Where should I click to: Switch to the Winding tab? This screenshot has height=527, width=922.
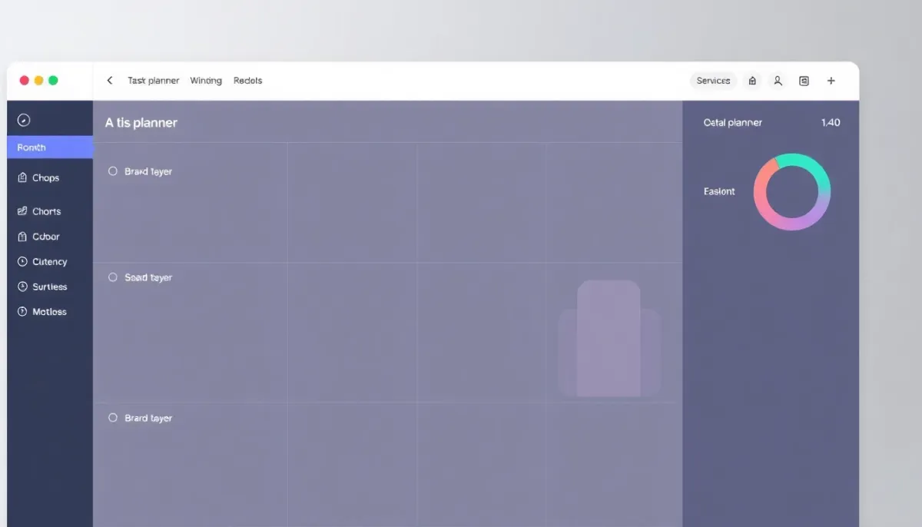(206, 81)
